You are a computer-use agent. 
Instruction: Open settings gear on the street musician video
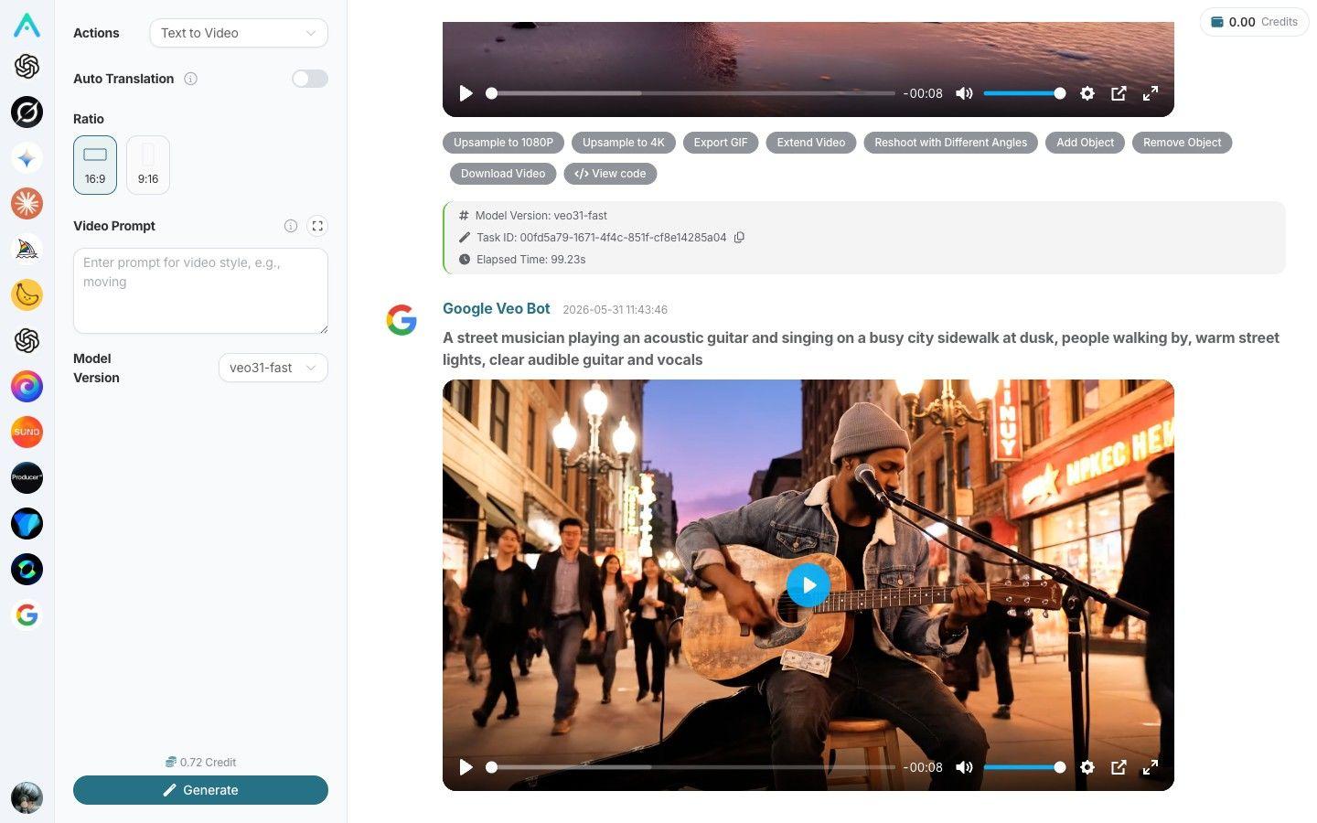(x=1087, y=767)
